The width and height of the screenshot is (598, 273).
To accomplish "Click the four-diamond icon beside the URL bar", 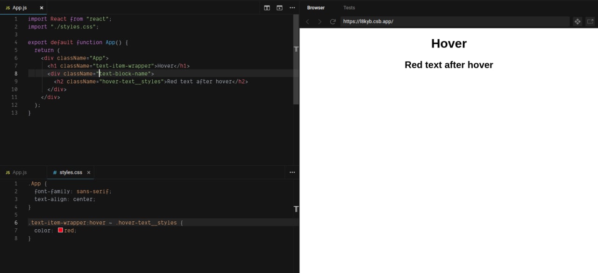I will click(577, 21).
